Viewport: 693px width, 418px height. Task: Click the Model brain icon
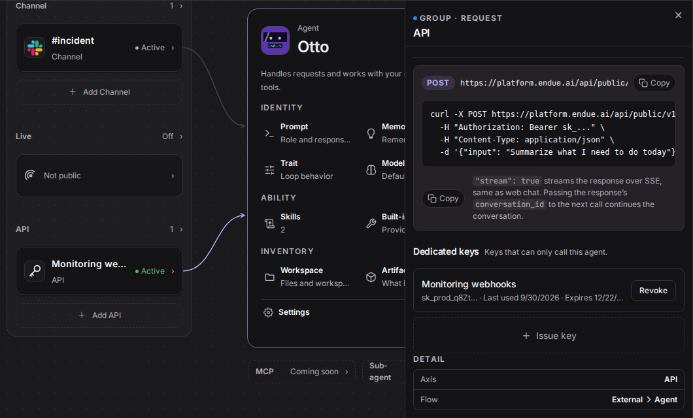pos(371,170)
